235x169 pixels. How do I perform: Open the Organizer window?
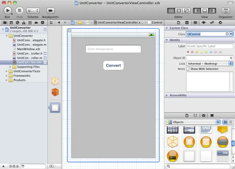pyautogui.click(x=226, y=11)
